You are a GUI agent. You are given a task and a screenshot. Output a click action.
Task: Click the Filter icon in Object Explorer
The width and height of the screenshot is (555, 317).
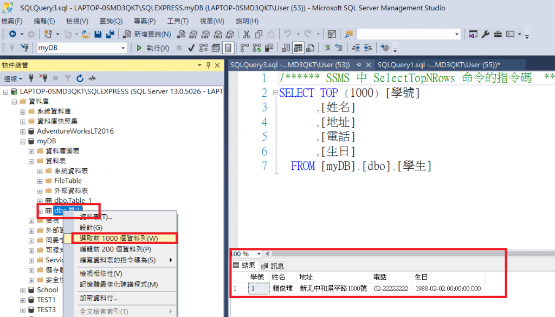[68, 78]
